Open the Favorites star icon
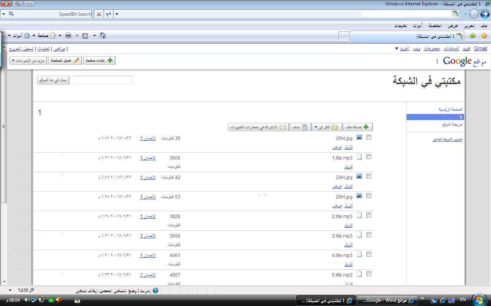The width and height of the screenshot is (491, 306). (484, 36)
